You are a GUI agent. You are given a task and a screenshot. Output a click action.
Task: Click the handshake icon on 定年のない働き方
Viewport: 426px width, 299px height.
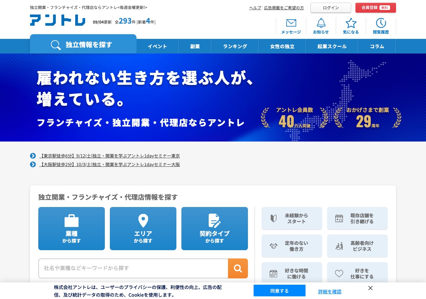point(274,246)
